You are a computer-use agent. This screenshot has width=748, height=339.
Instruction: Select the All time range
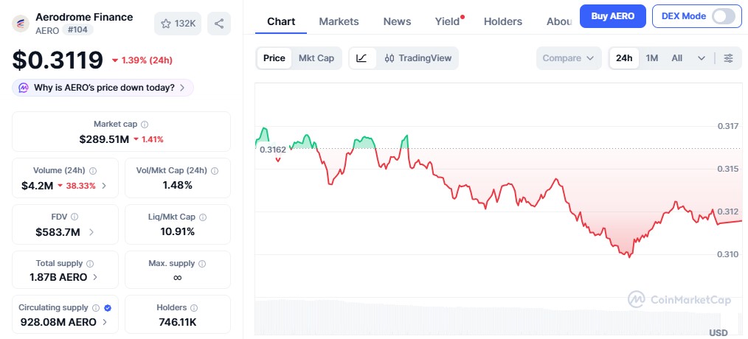677,58
